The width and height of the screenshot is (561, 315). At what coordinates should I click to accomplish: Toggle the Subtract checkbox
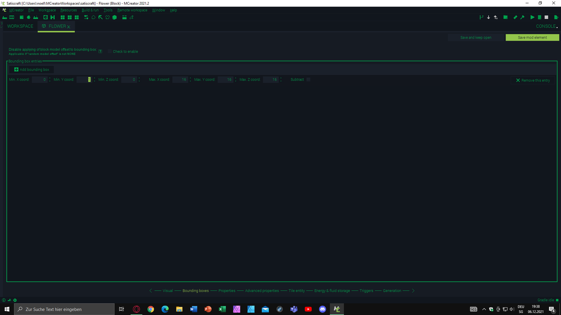click(309, 80)
